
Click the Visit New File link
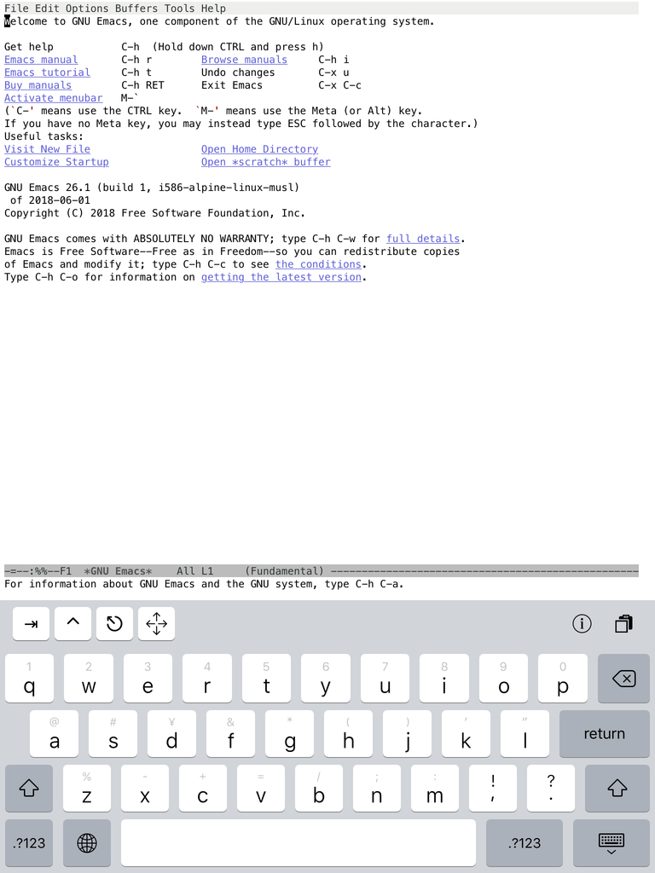pos(48,149)
